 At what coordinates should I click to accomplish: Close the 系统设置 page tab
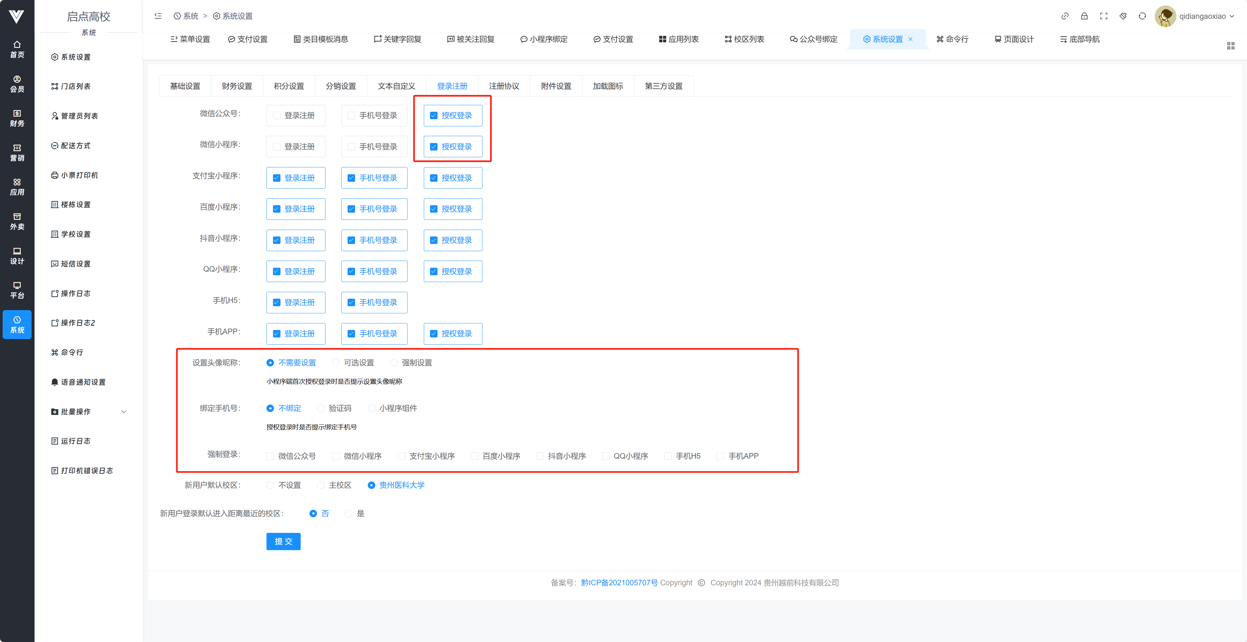click(x=910, y=39)
